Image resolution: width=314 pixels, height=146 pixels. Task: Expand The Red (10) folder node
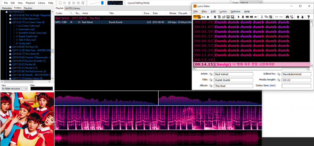coord(10,47)
